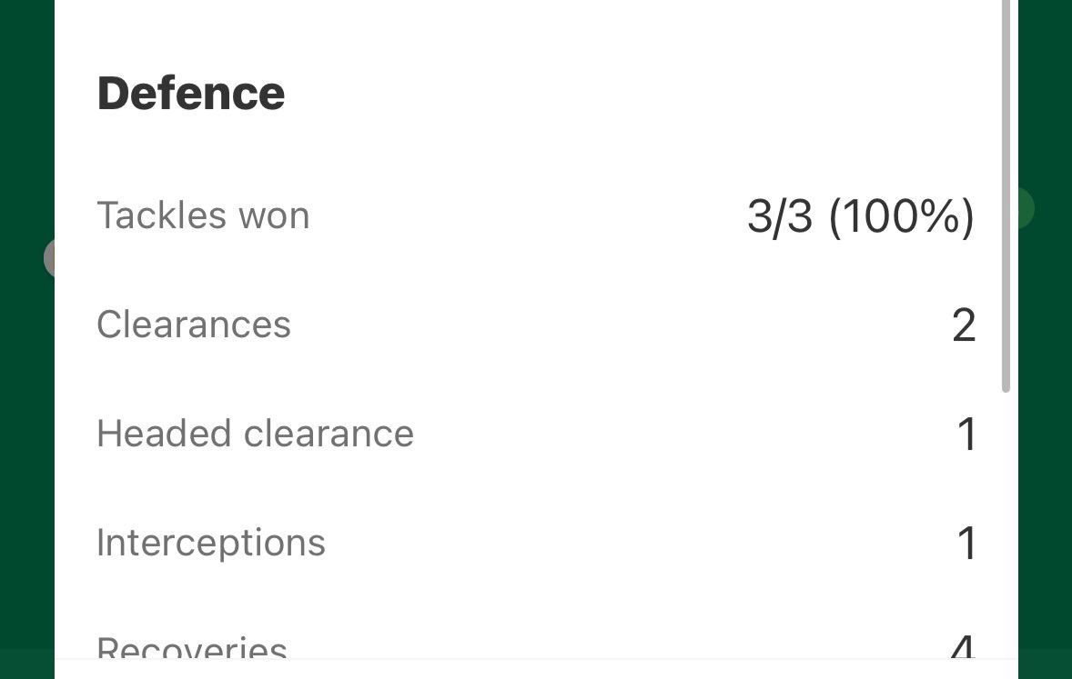Tap the gray circle behind panel's left edge
Screen dimensions: 1072x679
coord(49,258)
